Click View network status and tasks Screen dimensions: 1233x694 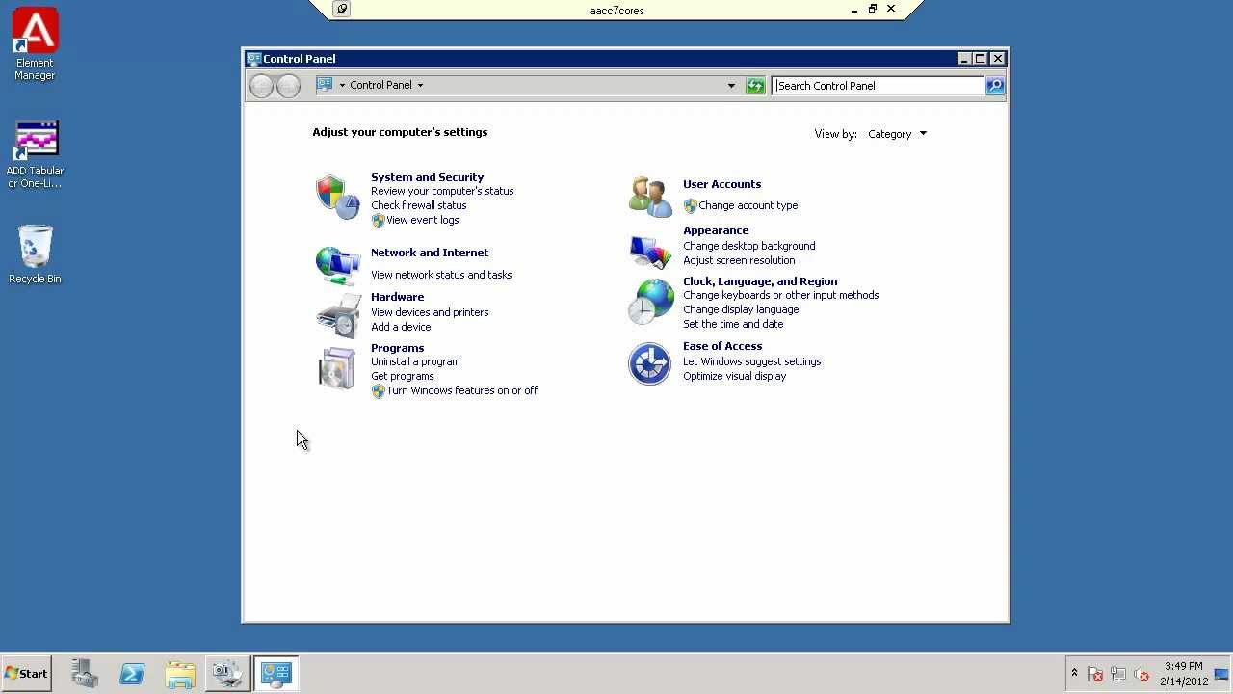pos(441,275)
